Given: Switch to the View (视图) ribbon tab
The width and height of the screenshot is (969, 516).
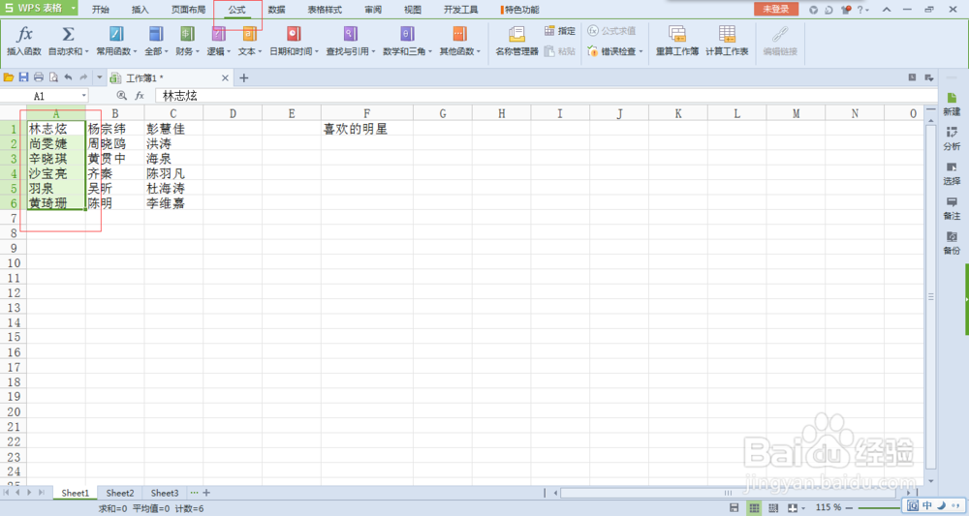Looking at the screenshot, I should (x=412, y=10).
